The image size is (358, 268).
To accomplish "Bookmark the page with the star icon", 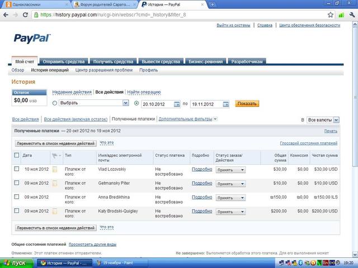I will tap(330, 15).
